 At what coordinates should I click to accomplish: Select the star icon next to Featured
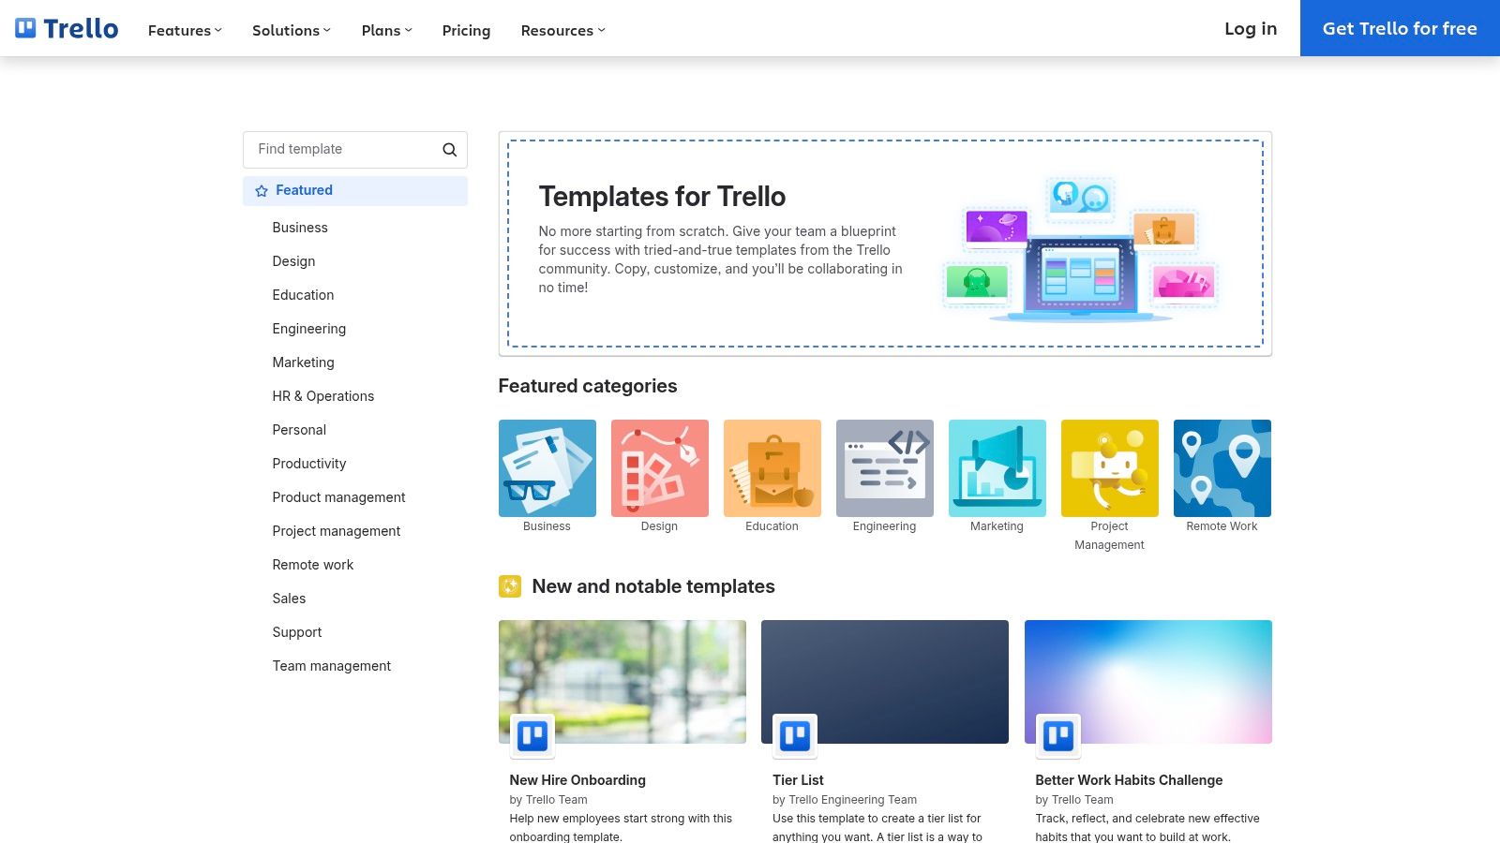coord(261,190)
